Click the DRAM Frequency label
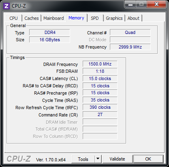 (x=60, y=64)
